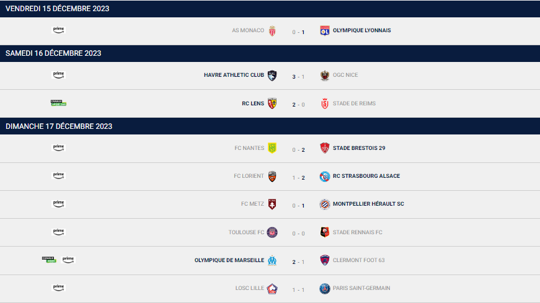Click the Paris Saint-Germain club logo
This screenshot has height=303, width=540.
click(x=324, y=288)
